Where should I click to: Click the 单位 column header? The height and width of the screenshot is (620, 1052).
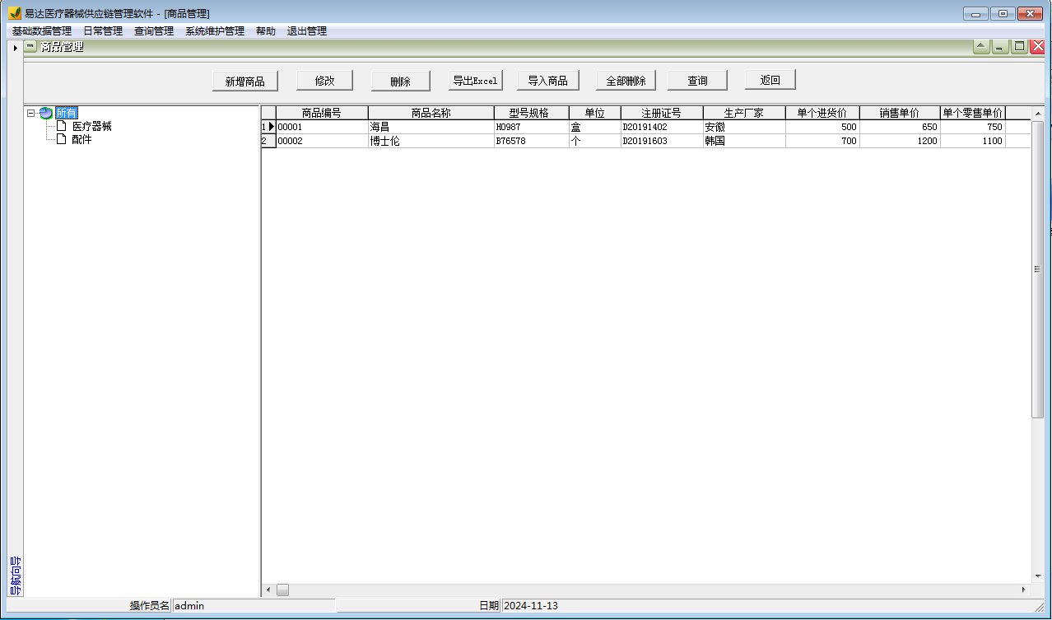tap(594, 113)
